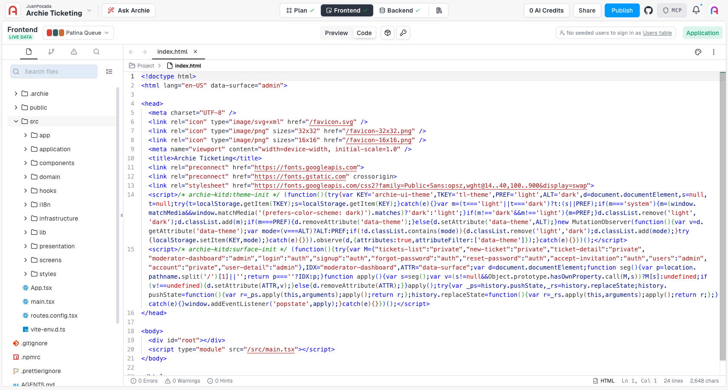Focus the Search files field
This screenshot has width=728, height=390.
pos(54,71)
